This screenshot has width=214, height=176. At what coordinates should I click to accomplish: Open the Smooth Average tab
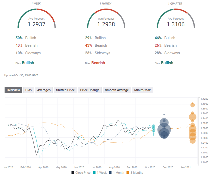point(117,90)
